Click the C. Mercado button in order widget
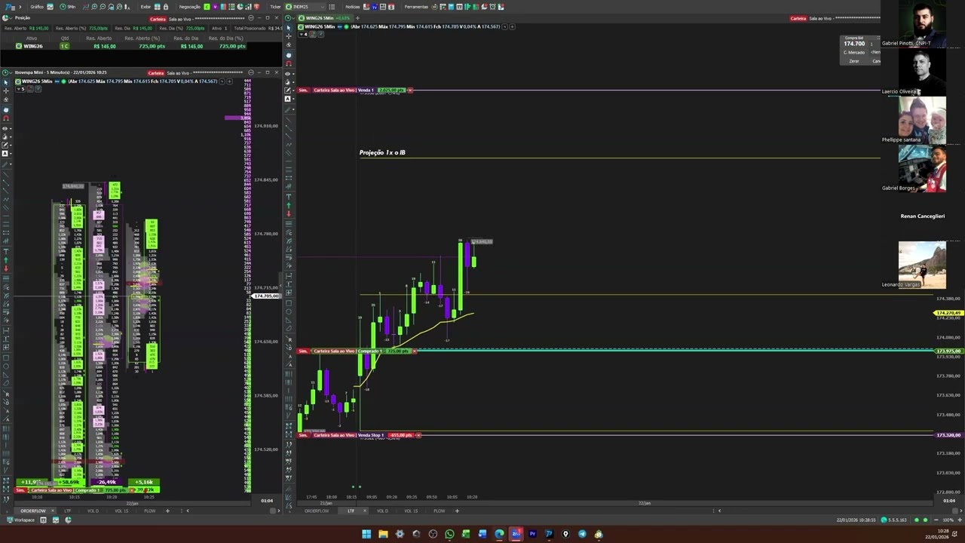 click(854, 52)
